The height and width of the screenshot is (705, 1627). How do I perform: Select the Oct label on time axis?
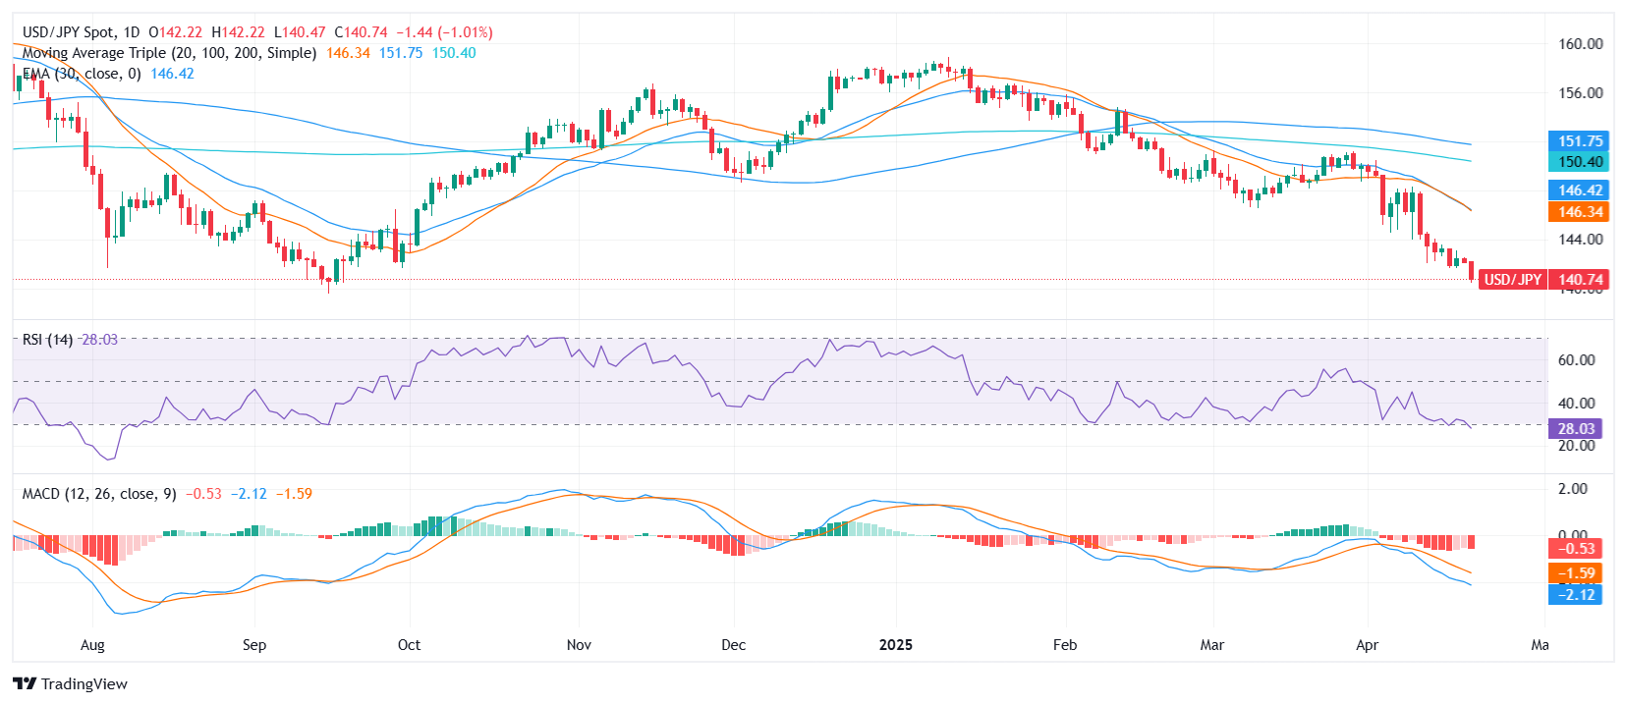click(x=409, y=645)
